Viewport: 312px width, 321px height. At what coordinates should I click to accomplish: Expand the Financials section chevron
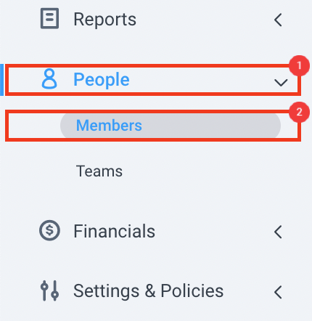coord(278,232)
